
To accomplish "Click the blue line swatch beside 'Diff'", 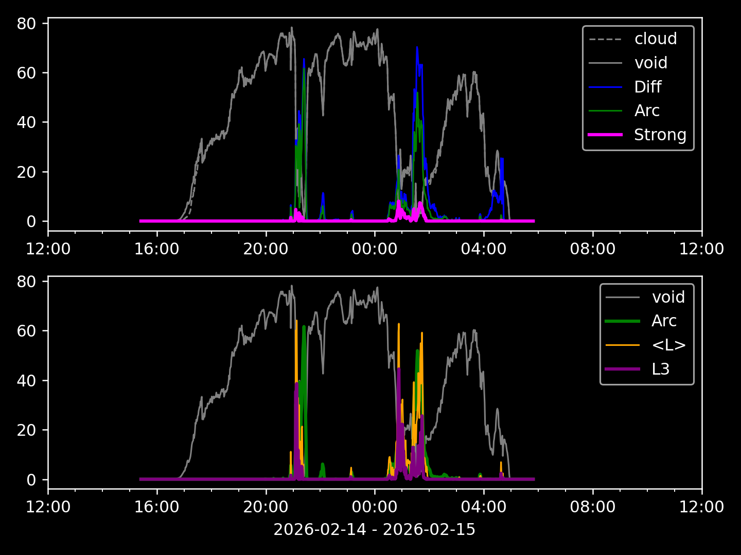I will tap(605, 87).
